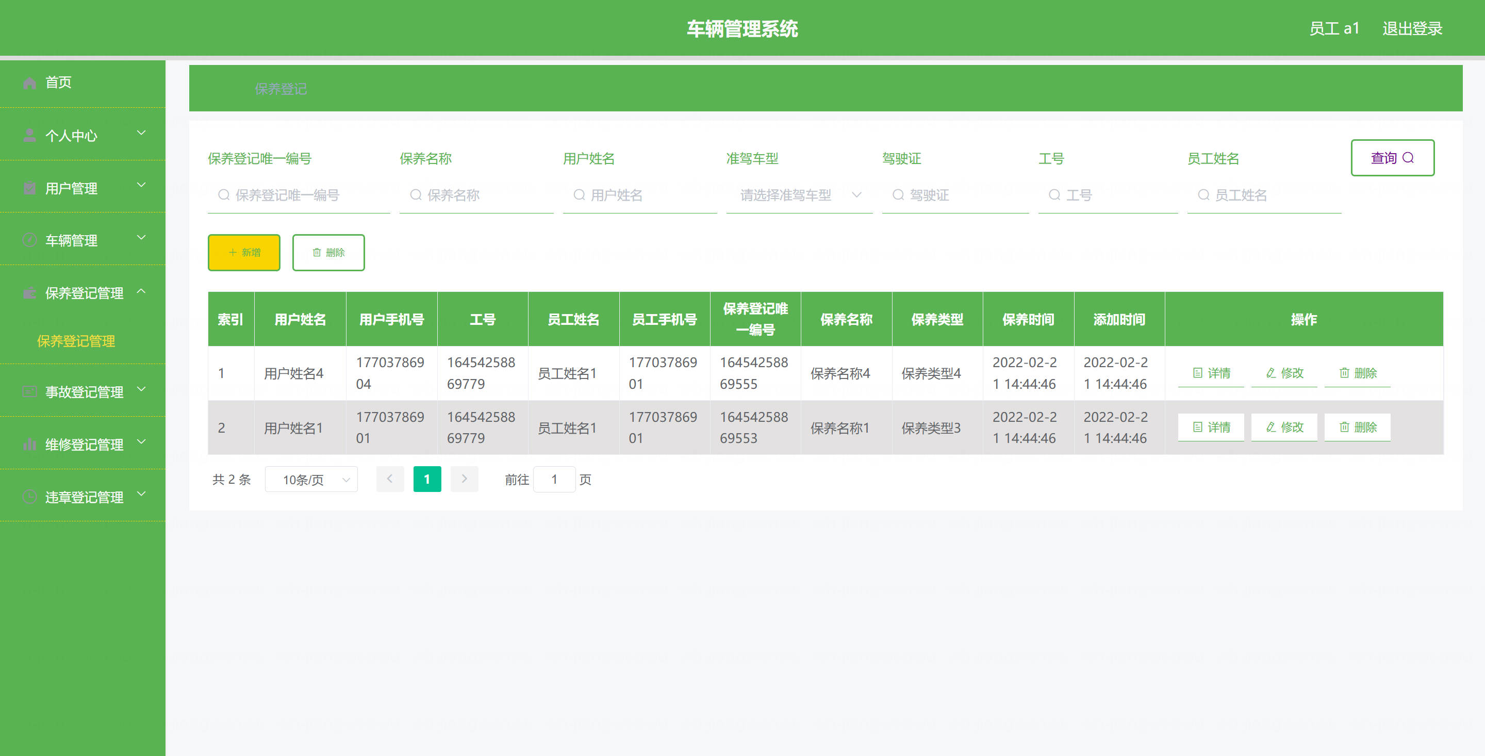Click the 退出登录 link
The height and width of the screenshot is (756, 1485).
1412,28
